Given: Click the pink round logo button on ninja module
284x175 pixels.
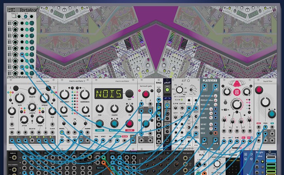Looking at the screenshot, I should (x=237, y=92).
